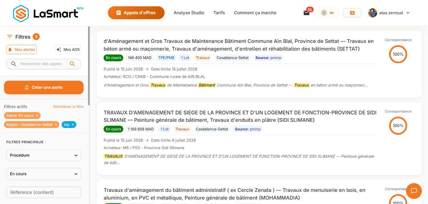Click the sidebar vertical scrollbar
428x204 pixels.
[x=89, y=66]
